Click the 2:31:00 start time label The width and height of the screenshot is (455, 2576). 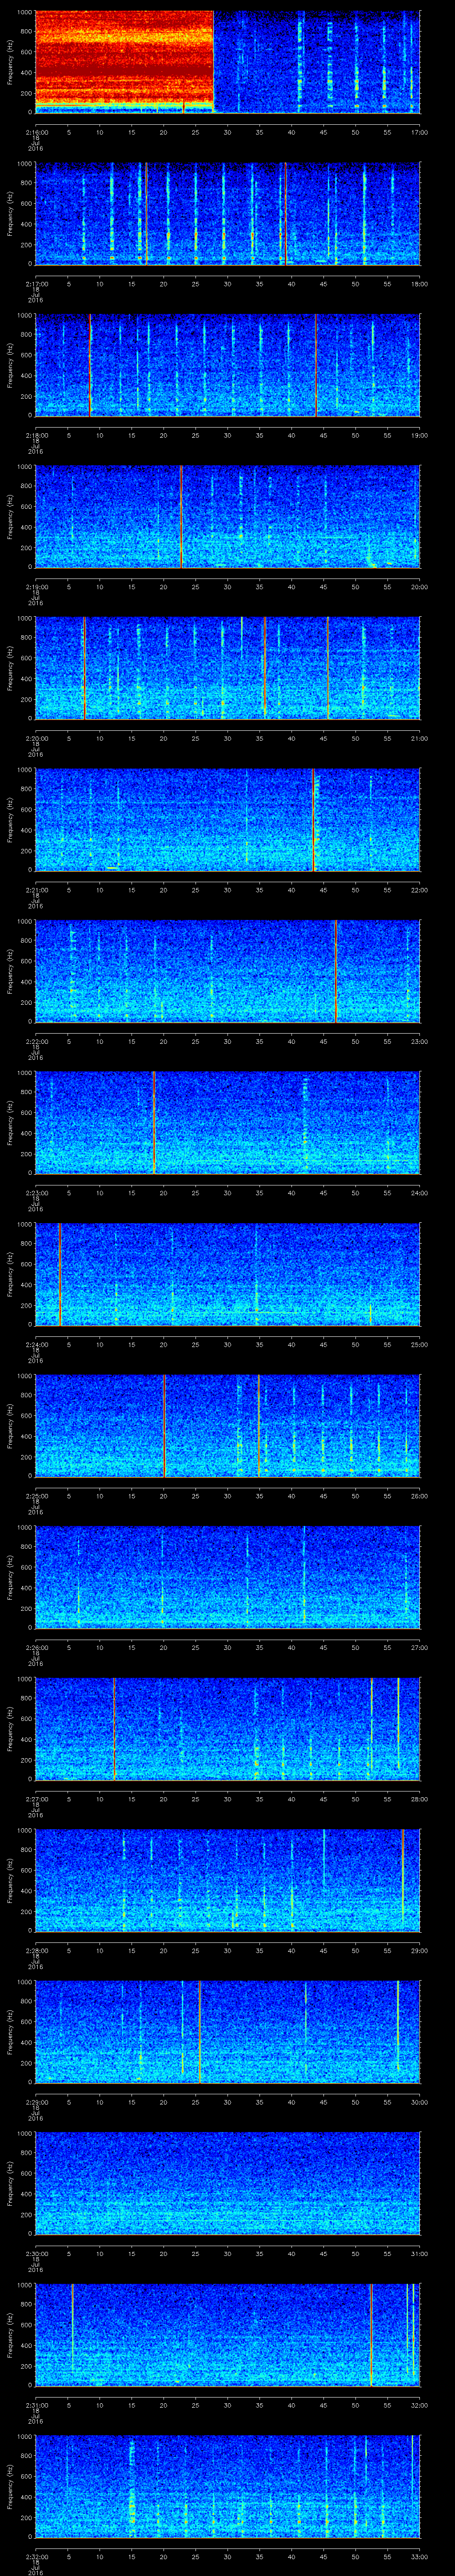coord(36,2405)
